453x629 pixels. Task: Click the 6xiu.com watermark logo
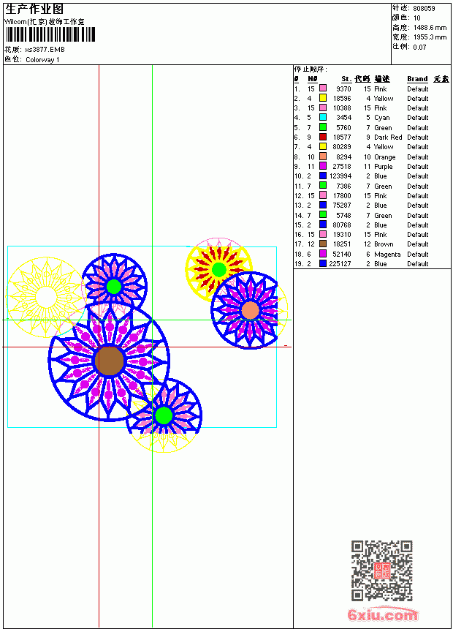(382, 614)
